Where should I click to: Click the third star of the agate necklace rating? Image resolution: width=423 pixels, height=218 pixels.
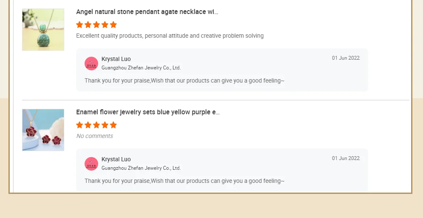tap(96, 25)
